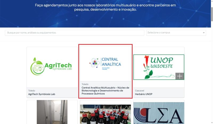Click the red-capped bottles lab photo
The image size is (213, 124).
(105, 114)
